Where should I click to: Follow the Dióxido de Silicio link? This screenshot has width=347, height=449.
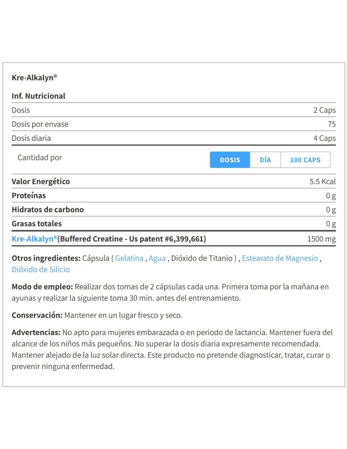41,270
